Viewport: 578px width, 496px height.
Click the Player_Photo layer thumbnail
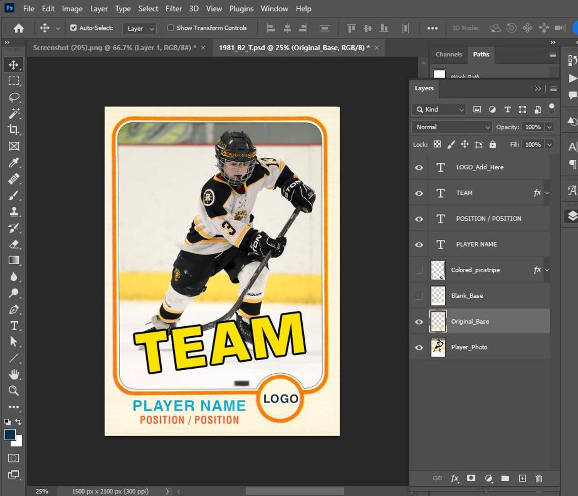(438, 347)
